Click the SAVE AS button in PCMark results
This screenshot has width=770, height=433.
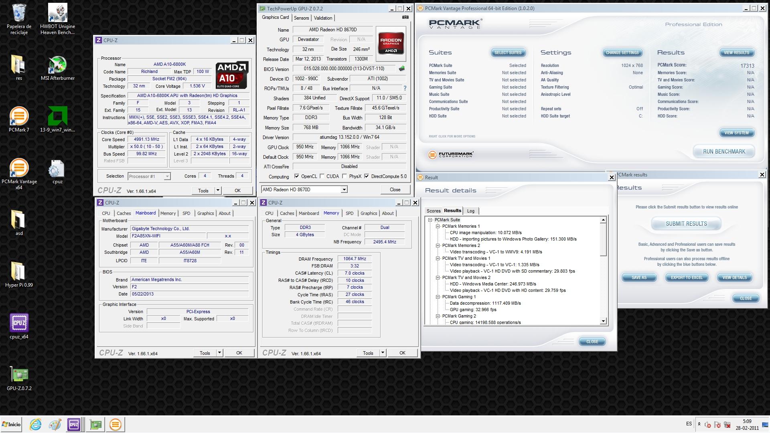(639, 277)
